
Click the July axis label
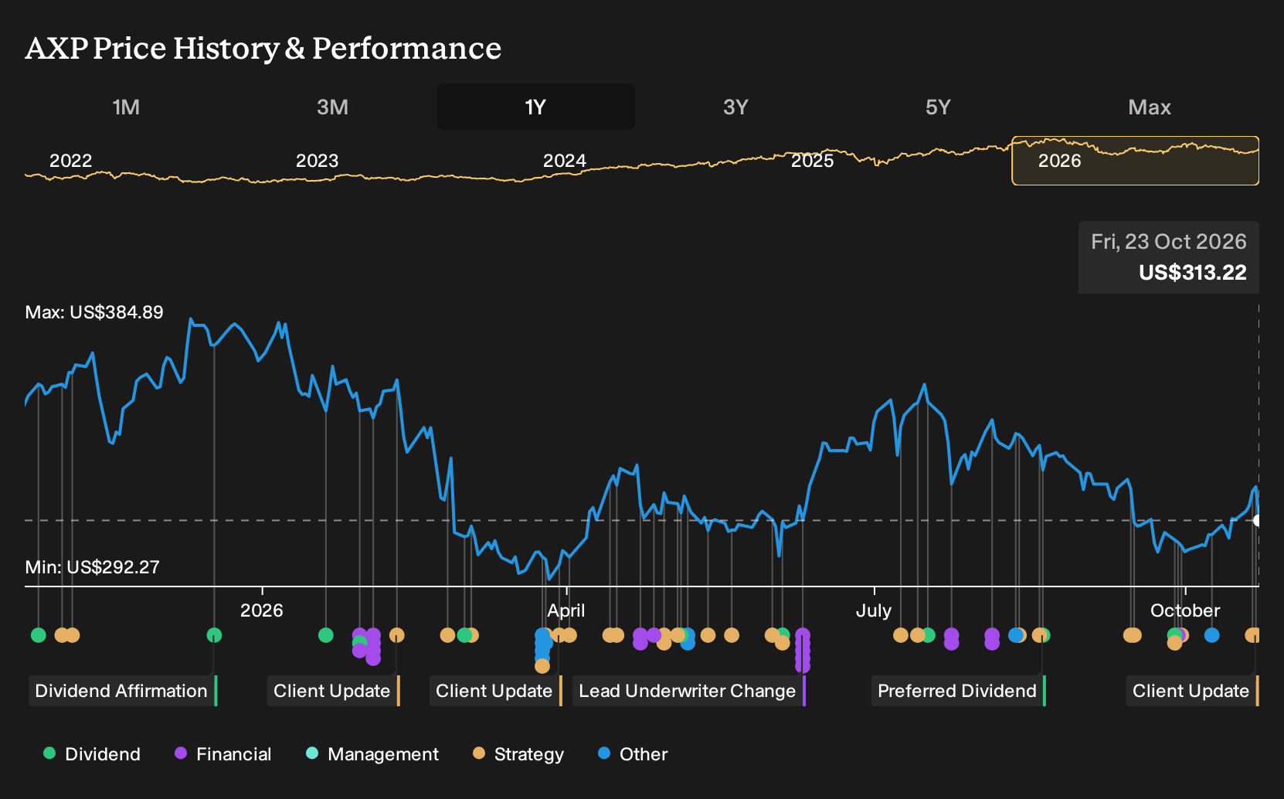(x=874, y=610)
